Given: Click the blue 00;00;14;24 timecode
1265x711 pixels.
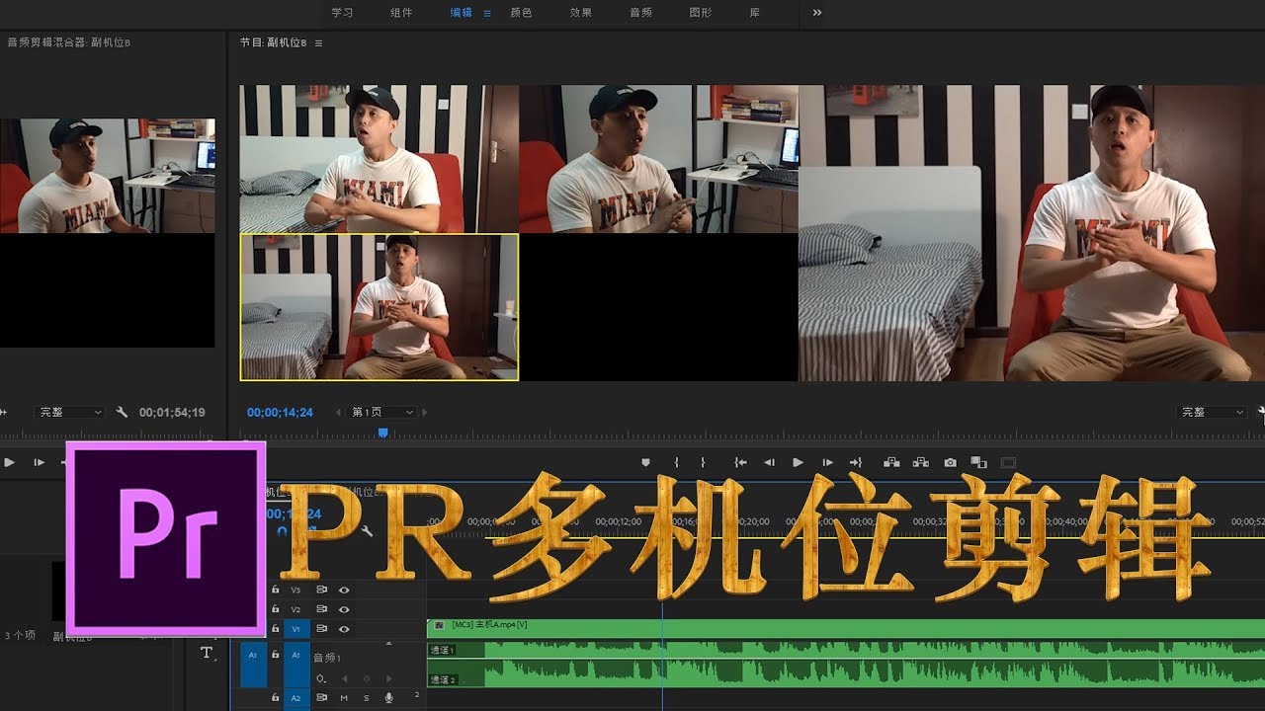Looking at the screenshot, I should 280,412.
